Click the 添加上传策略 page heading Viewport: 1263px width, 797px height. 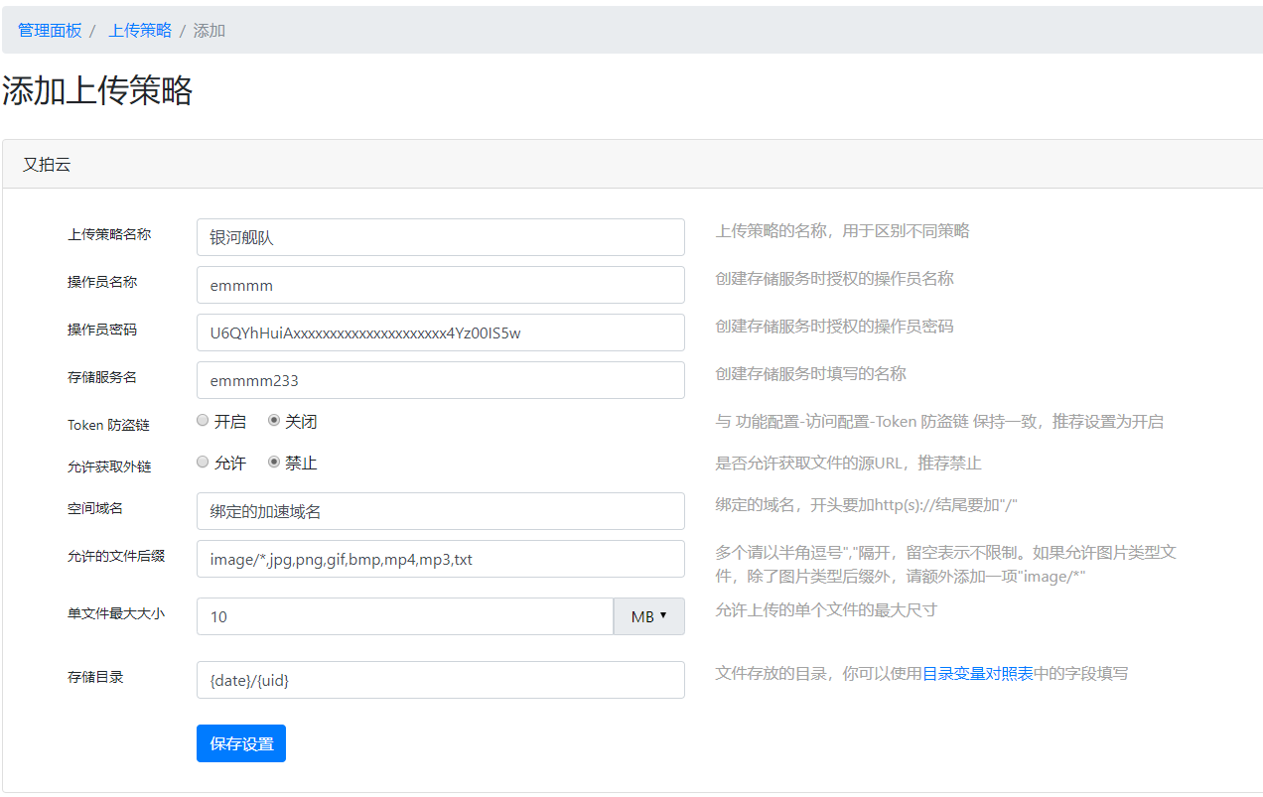[97, 91]
